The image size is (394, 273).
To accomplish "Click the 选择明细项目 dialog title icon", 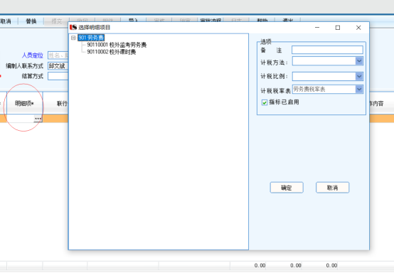I will coord(73,27).
